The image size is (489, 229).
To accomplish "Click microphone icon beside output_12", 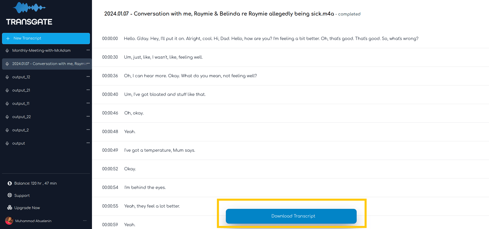I will click(7, 77).
